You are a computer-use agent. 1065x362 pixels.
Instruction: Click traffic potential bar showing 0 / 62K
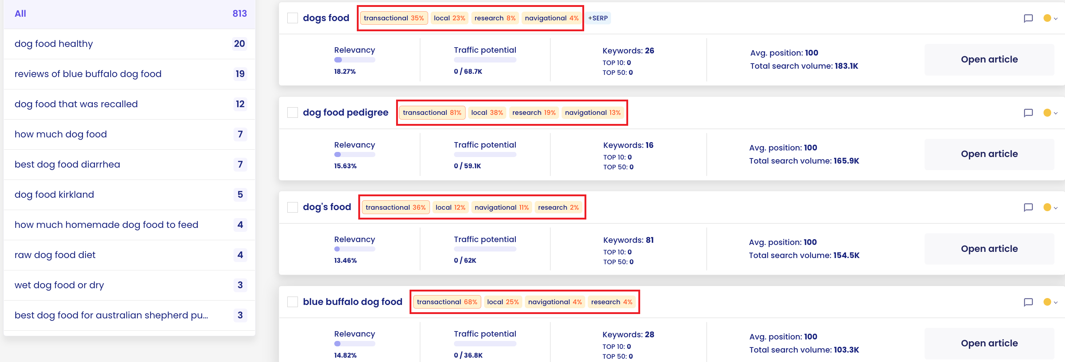point(485,249)
